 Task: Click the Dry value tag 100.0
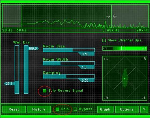[x=34, y=48]
